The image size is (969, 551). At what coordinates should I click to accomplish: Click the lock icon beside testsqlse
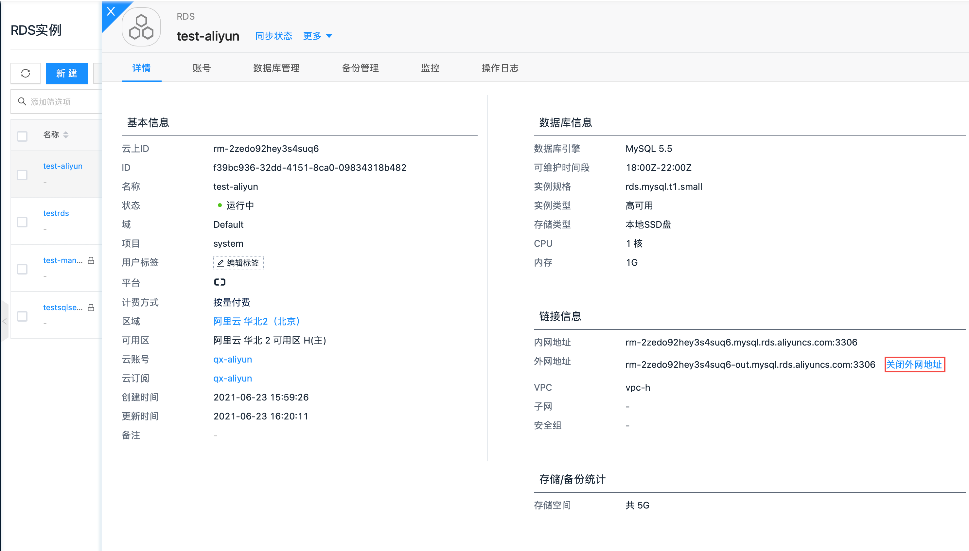(91, 307)
